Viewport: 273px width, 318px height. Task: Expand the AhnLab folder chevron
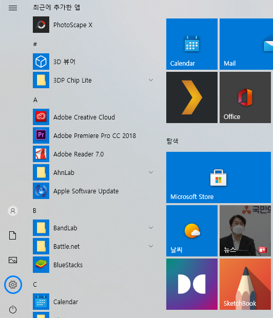(x=151, y=172)
